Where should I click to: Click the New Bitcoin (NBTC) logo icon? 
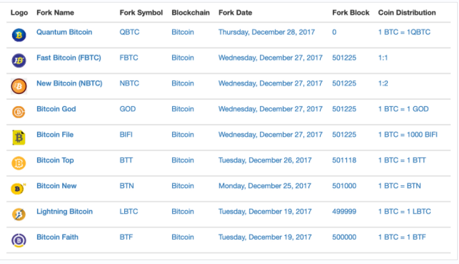(x=19, y=86)
